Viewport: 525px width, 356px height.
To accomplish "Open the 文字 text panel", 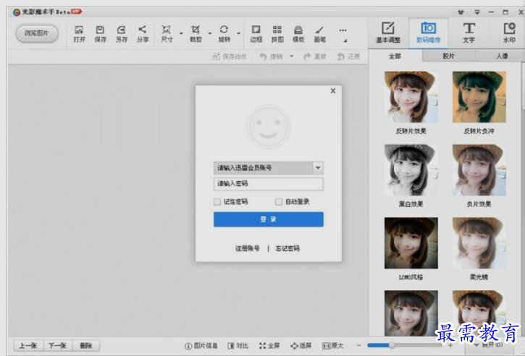I will [x=469, y=33].
